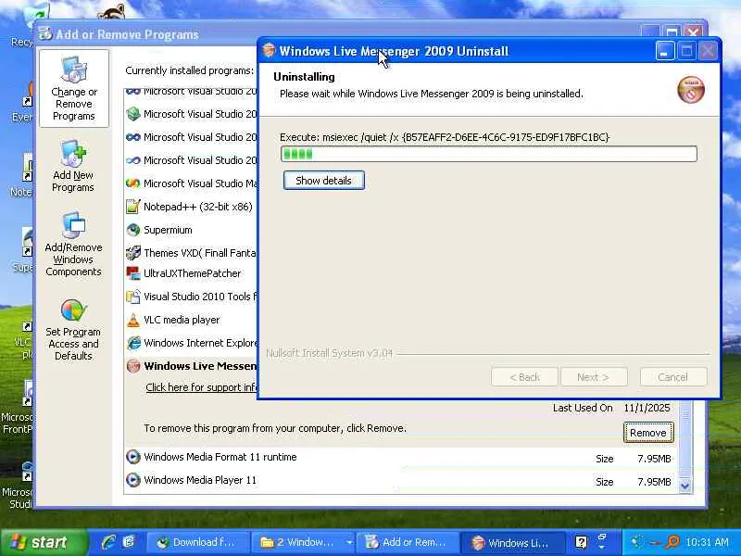Switch to Download f... taskbar window
741x556 pixels.
click(198, 542)
